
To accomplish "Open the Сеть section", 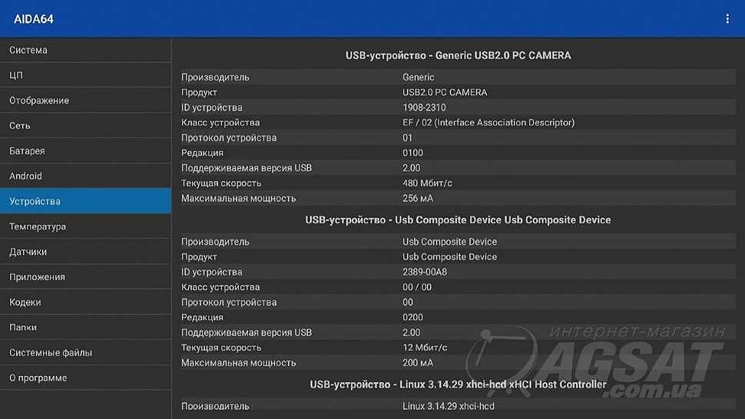I will pyautogui.click(x=85, y=125).
